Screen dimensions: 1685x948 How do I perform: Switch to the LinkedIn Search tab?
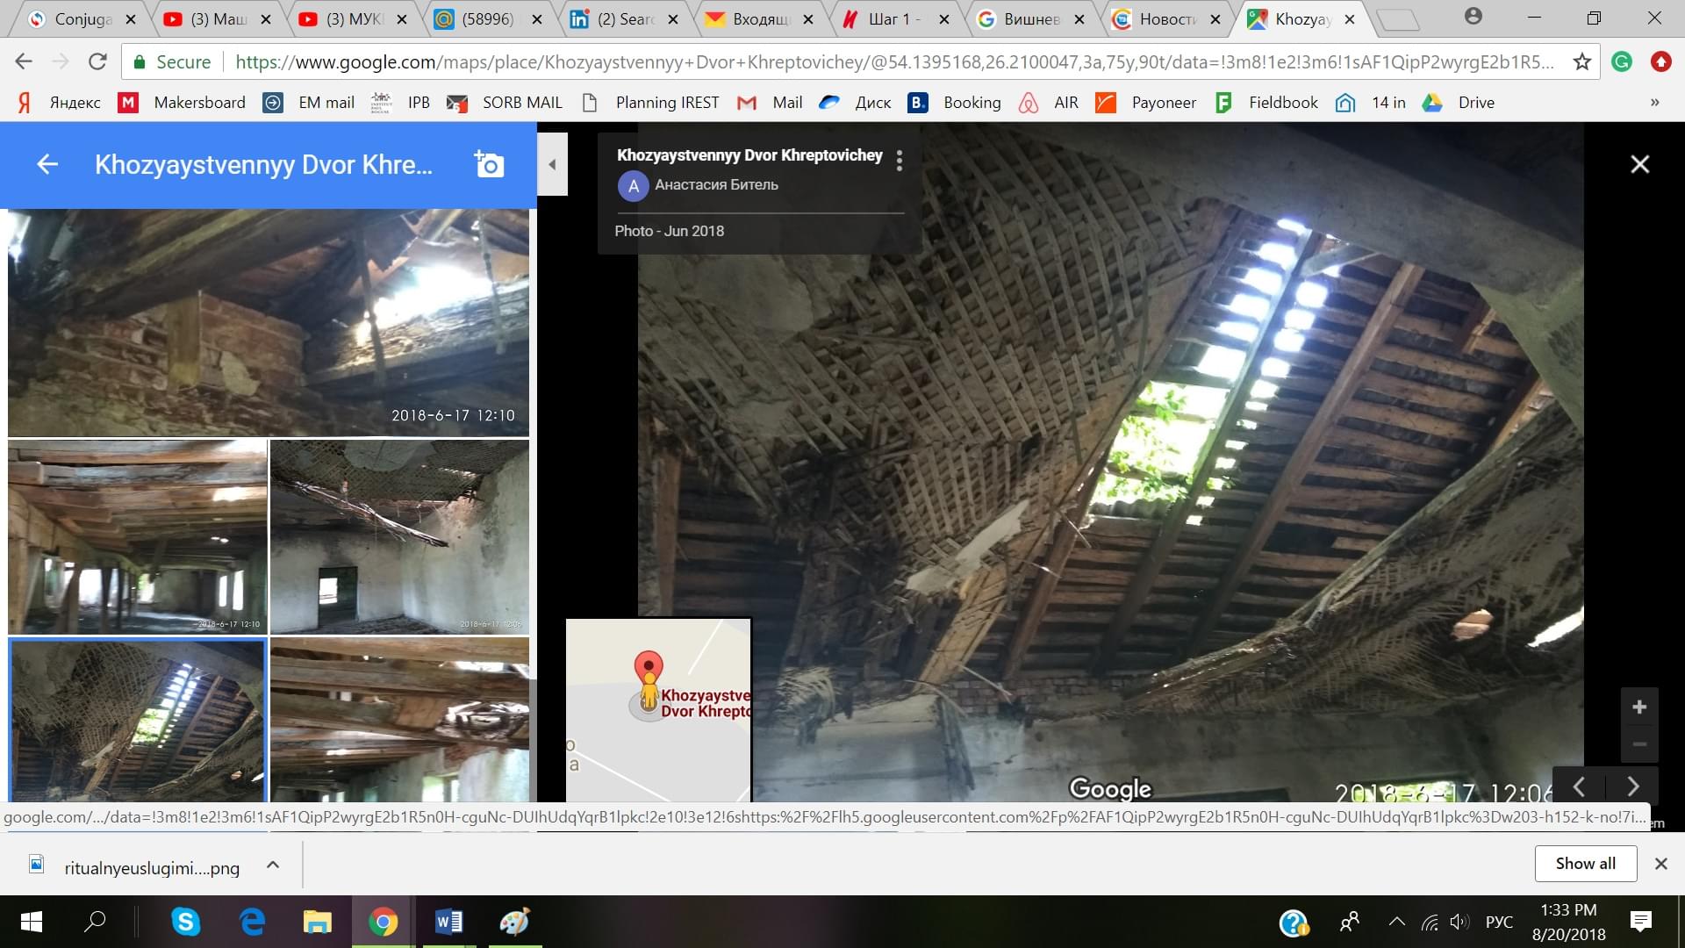tap(623, 18)
